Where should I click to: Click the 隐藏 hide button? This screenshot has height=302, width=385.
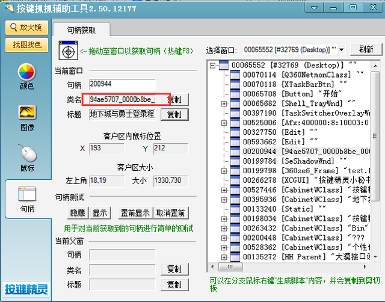click(78, 213)
